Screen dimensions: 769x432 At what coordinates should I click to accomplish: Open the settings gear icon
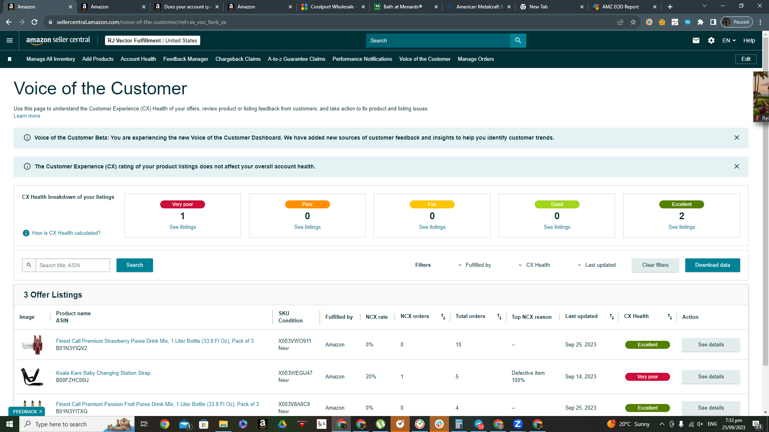click(x=711, y=40)
